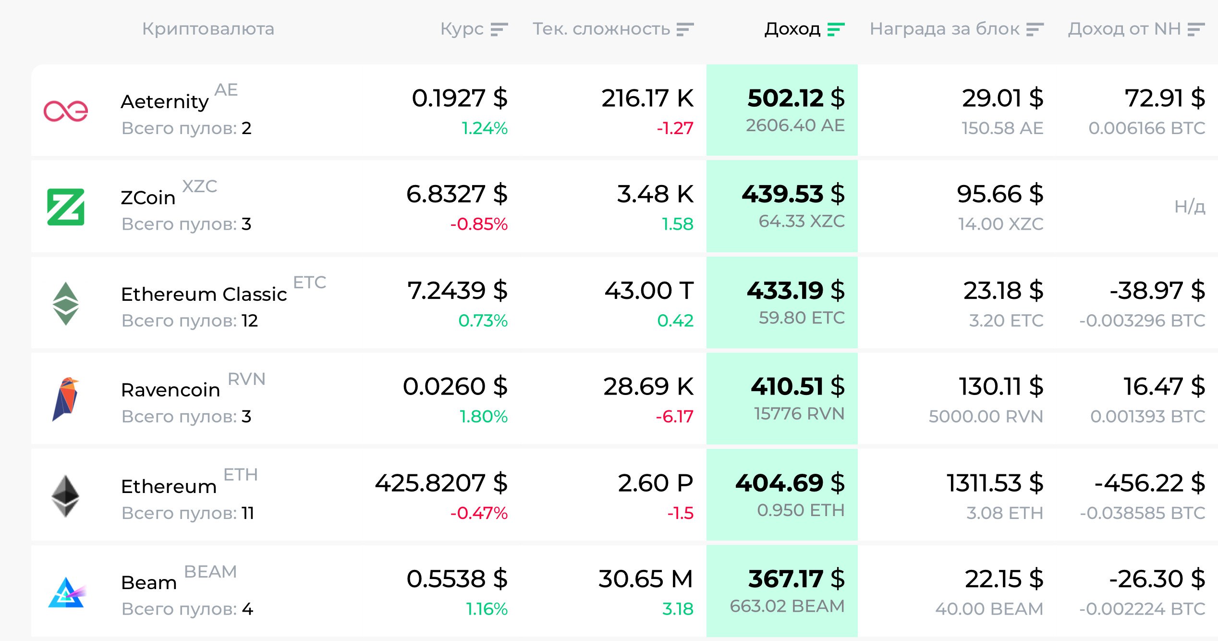
Task: Click sort icon next to Доход от NH
Action: [1196, 29]
